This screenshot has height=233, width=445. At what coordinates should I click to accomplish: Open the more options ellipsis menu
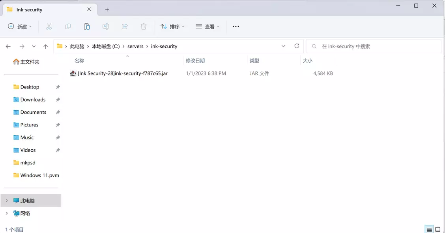(x=236, y=26)
